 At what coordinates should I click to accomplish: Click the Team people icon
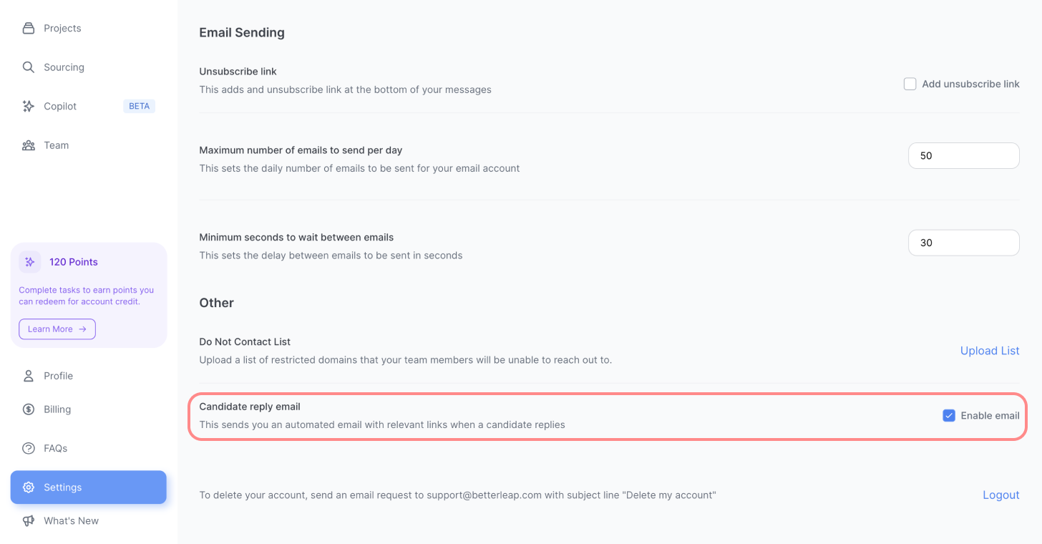coord(29,145)
